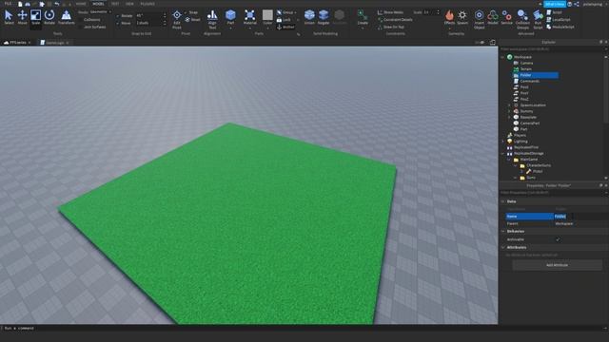The image size is (609, 342).
Task: Open the Effects flame icon
Action: [449, 17]
